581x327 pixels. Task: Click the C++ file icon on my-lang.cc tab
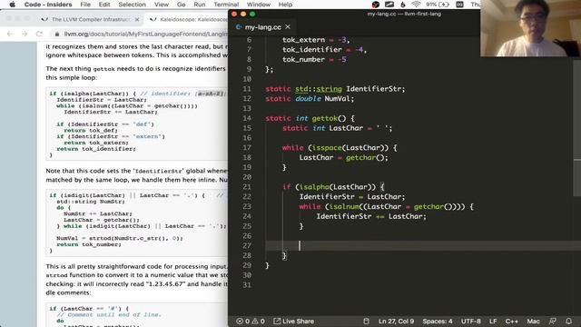(x=239, y=27)
